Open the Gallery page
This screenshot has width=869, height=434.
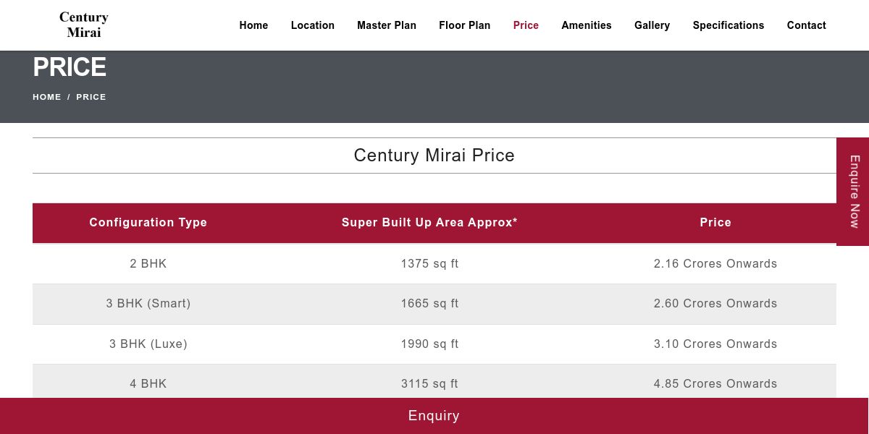[x=652, y=25]
